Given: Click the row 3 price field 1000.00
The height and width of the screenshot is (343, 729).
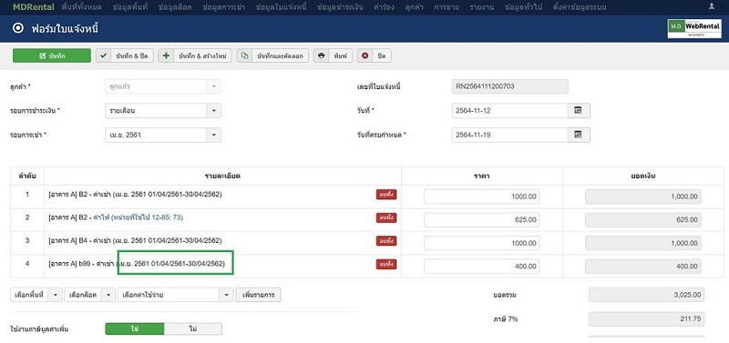Looking at the screenshot, I should (x=482, y=243).
